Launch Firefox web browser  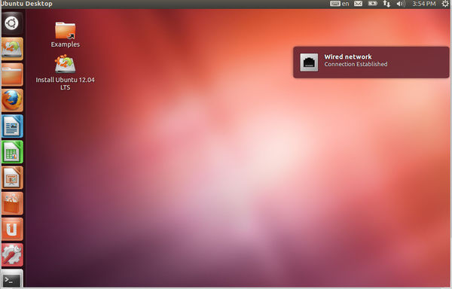coord(12,100)
